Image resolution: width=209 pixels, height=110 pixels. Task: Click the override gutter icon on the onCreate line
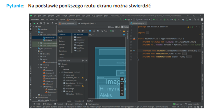click(x=134, y=50)
